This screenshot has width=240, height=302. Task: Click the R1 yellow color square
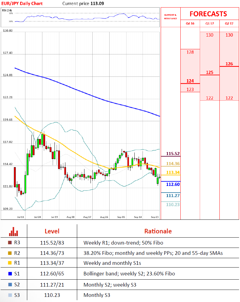click(10, 263)
